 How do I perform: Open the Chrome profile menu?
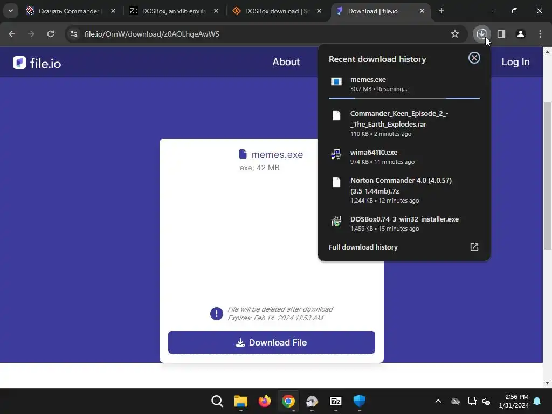[x=521, y=34]
